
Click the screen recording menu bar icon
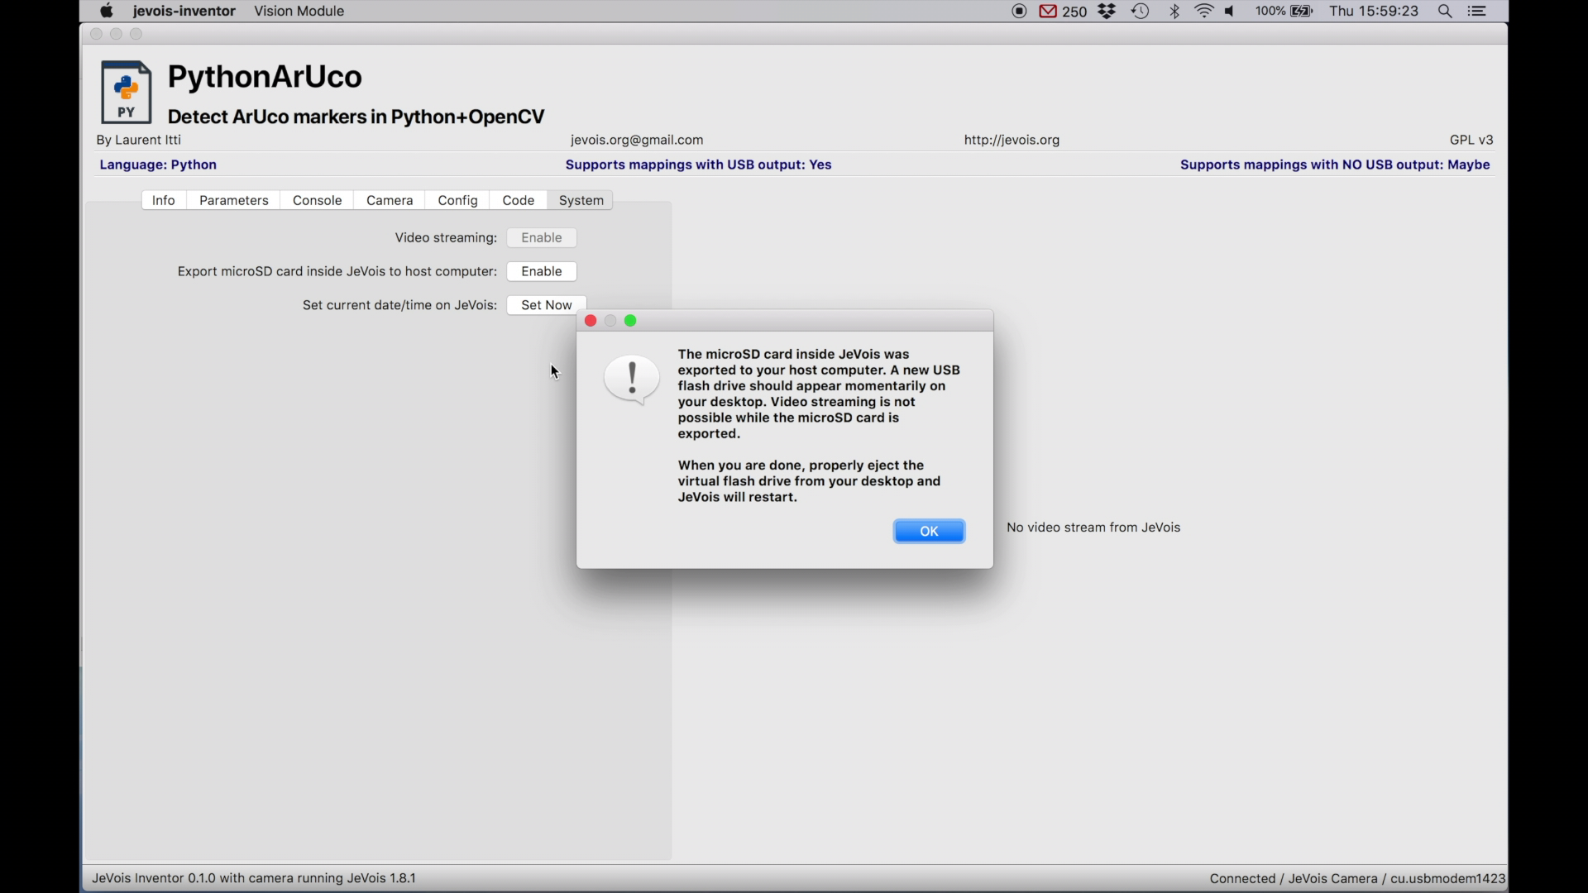[1020, 12]
